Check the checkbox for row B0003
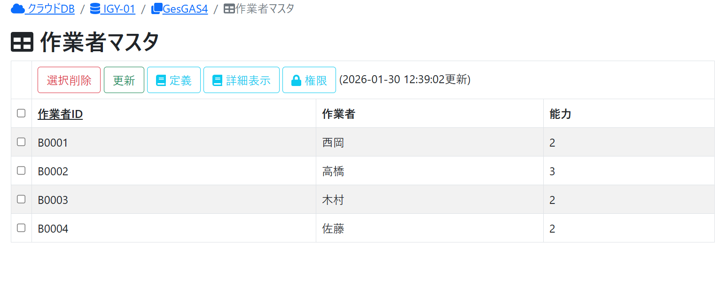Screen dimensions: 727x289 click(x=21, y=199)
